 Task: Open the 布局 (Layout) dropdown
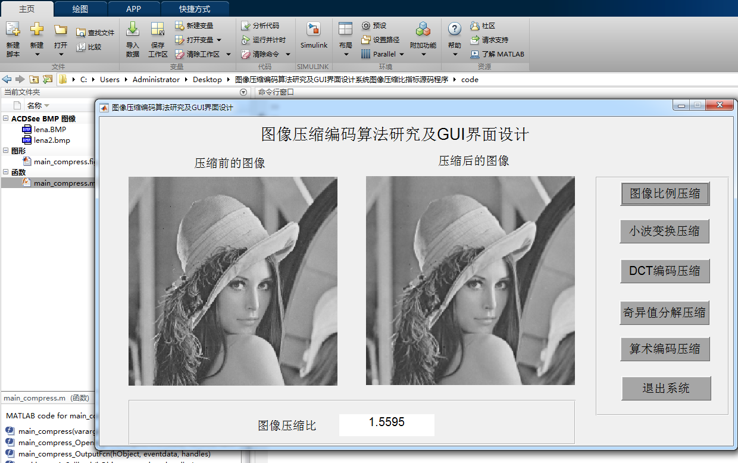pos(345,54)
